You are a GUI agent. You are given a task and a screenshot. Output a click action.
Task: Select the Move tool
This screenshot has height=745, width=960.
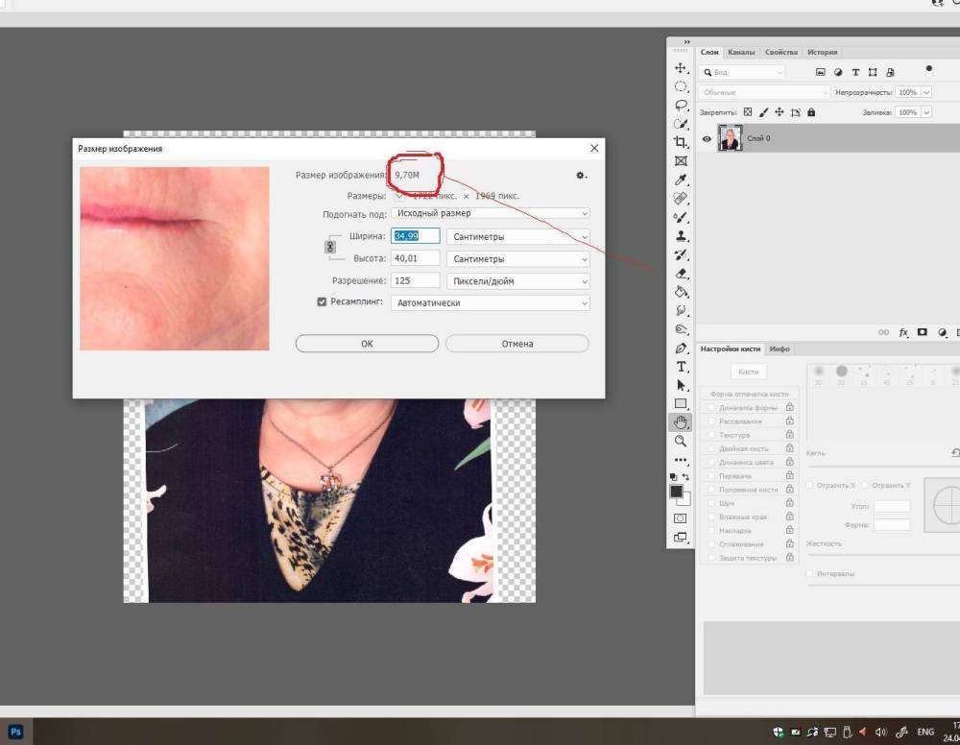[681, 68]
